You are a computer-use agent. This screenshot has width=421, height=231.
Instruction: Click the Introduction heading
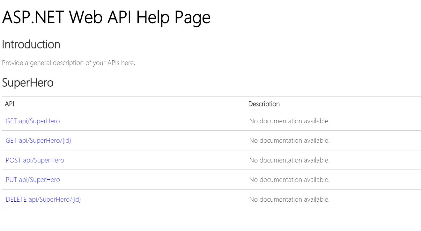(31, 44)
